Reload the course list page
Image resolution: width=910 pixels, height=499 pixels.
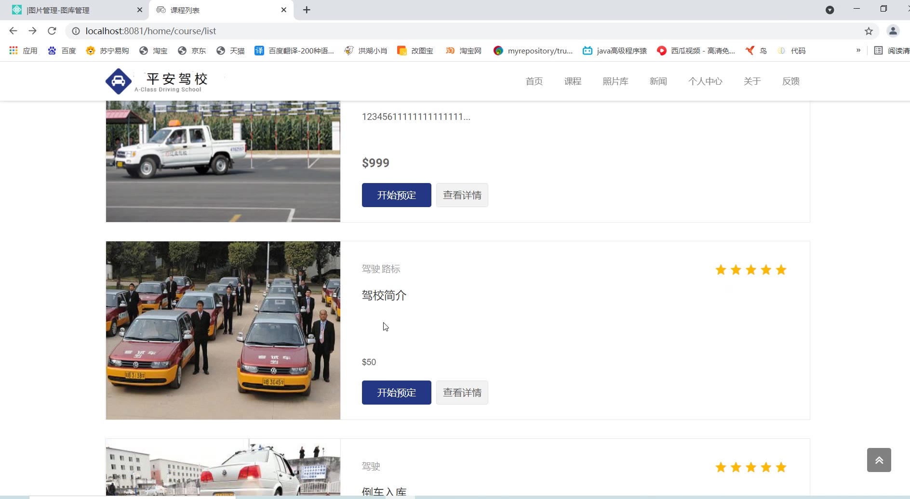coord(52,31)
